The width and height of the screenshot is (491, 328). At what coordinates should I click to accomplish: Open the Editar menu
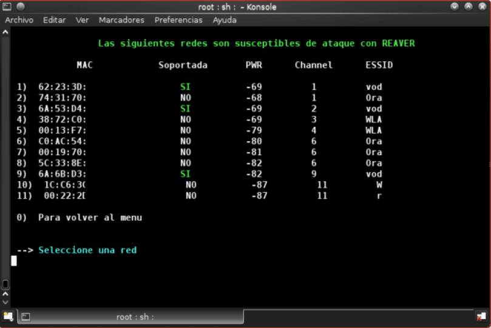[x=54, y=20]
